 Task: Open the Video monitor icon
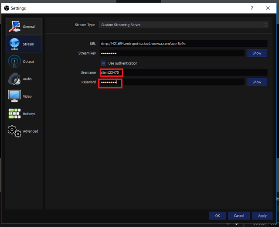pyautogui.click(x=14, y=96)
